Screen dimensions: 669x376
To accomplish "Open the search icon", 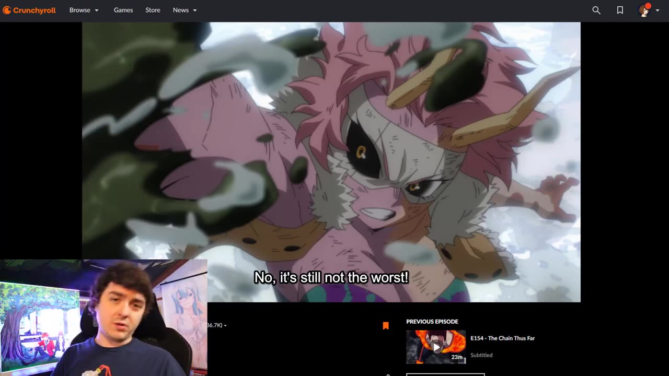I will tap(596, 10).
